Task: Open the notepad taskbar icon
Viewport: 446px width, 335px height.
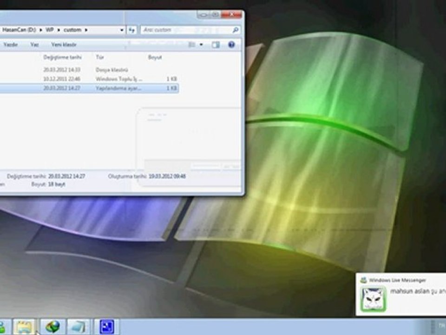Action: 78,327
